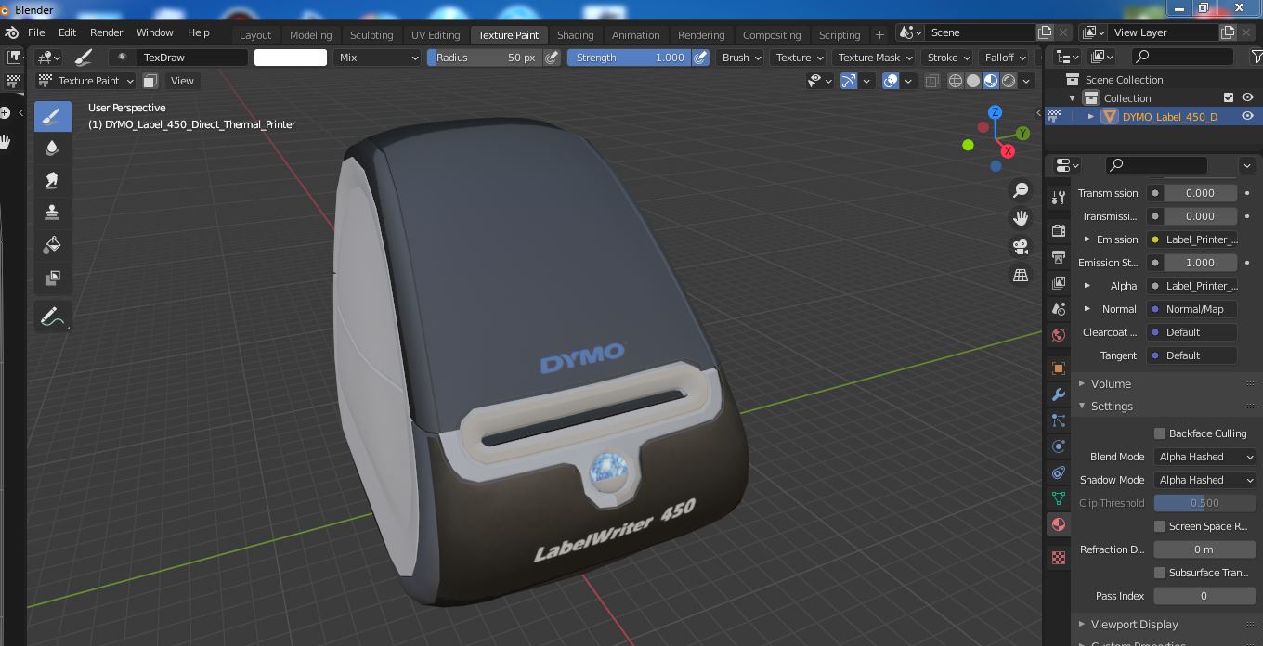Switch to the Shading workspace tab
The width and height of the screenshot is (1263, 646).
coord(575,34)
